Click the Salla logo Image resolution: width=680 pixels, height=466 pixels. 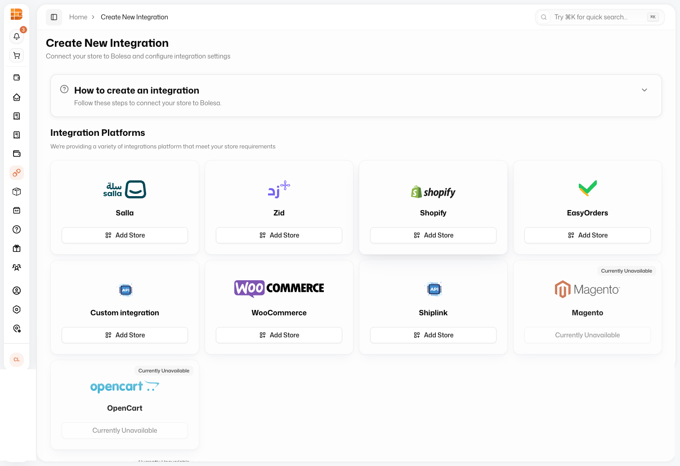tap(125, 189)
